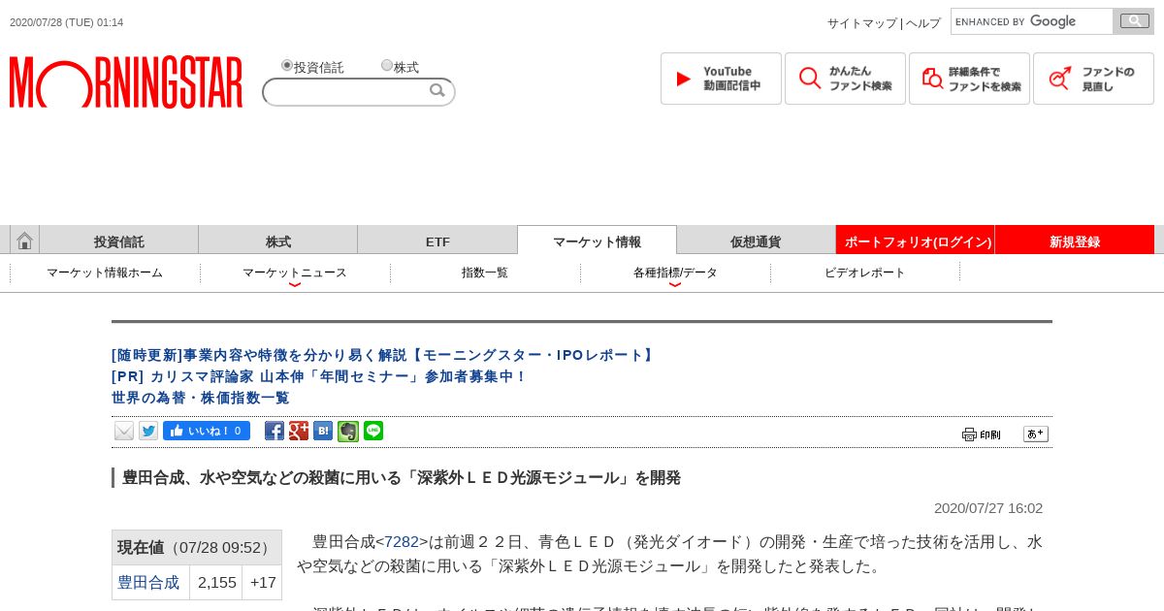Click into the Google custom search field

pyautogui.click(x=1031, y=21)
